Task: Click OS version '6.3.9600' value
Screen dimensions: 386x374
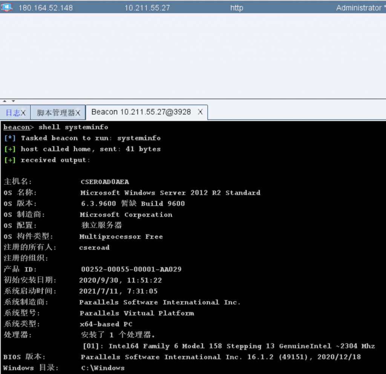Action: click(x=98, y=204)
